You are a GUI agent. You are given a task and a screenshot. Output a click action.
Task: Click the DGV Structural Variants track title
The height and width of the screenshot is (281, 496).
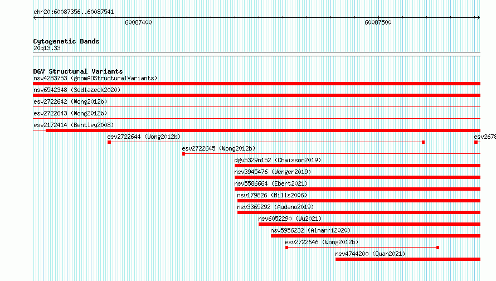(78, 71)
